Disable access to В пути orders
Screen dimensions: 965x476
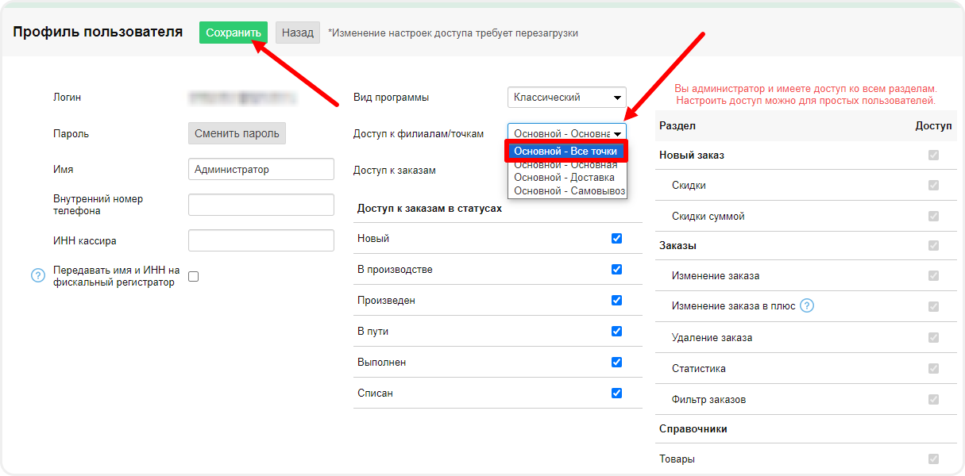pos(616,332)
